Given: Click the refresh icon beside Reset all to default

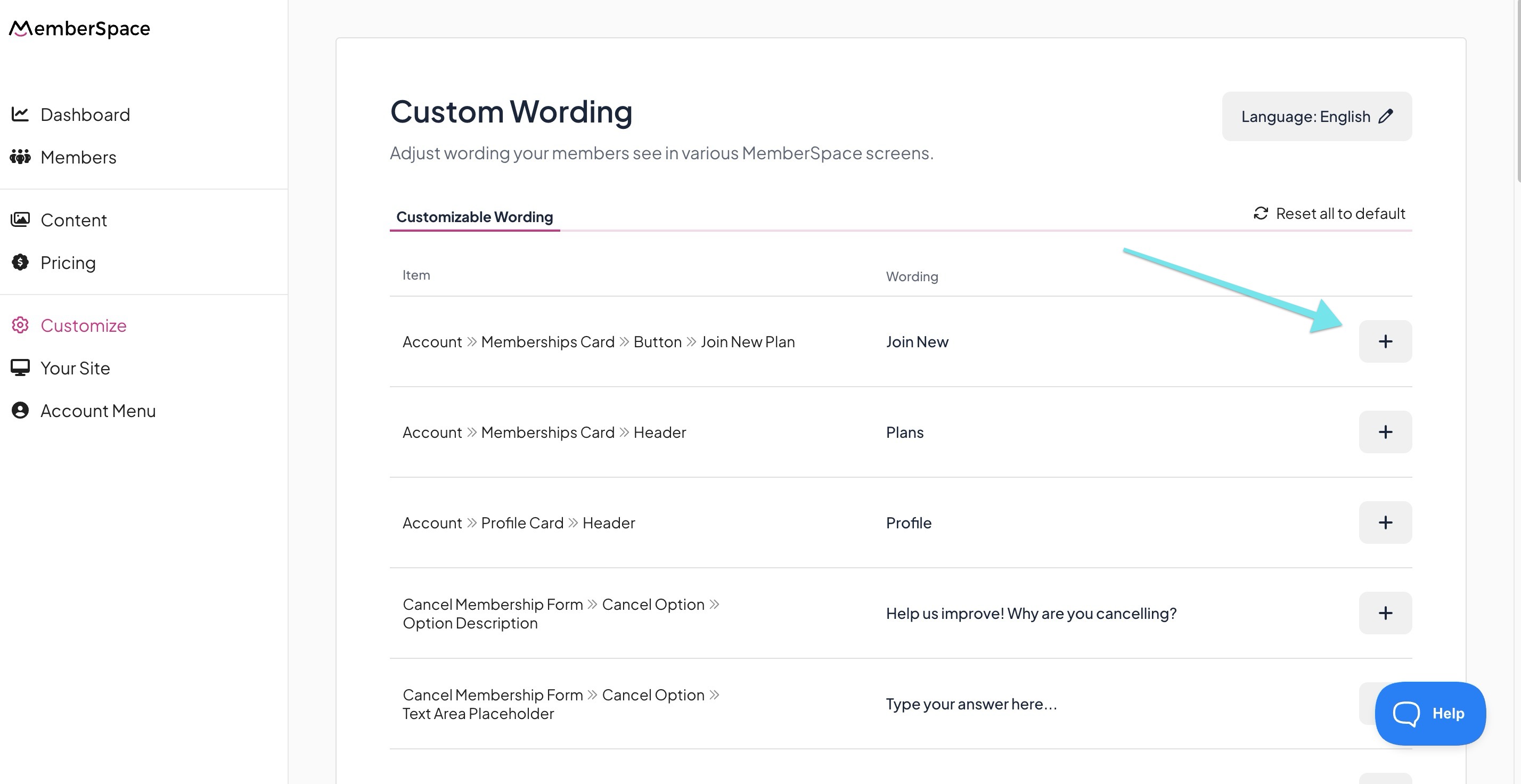Looking at the screenshot, I should pyautogui.click(x=1261, y=213).
